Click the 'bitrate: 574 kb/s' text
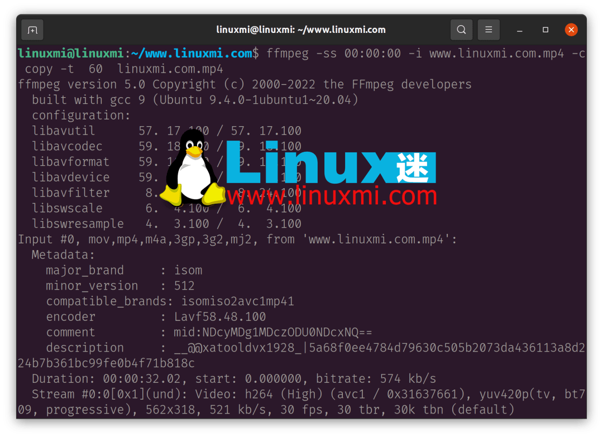The height and width of the screenshot is (437, 603). pos(376,378)
